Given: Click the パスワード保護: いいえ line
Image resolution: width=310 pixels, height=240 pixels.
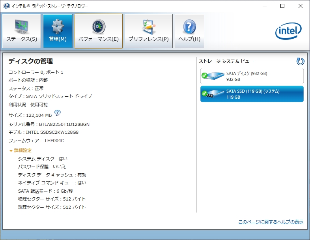Looking at the screenshot, I should click(42, 167).
